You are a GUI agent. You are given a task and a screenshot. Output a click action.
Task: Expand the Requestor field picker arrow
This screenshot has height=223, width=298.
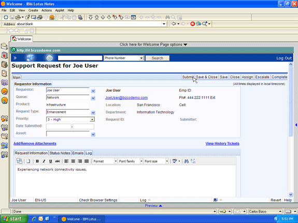[93, 91]
